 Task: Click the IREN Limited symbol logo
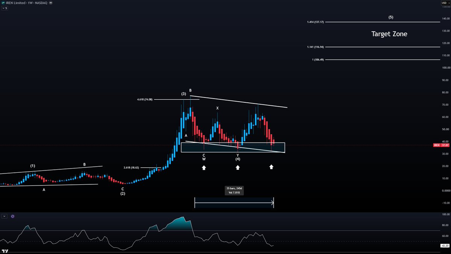click(3, 3)
